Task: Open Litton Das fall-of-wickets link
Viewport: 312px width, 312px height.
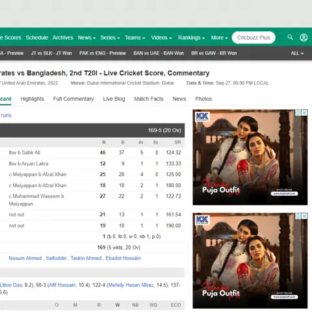Action: tap(11, 285)
